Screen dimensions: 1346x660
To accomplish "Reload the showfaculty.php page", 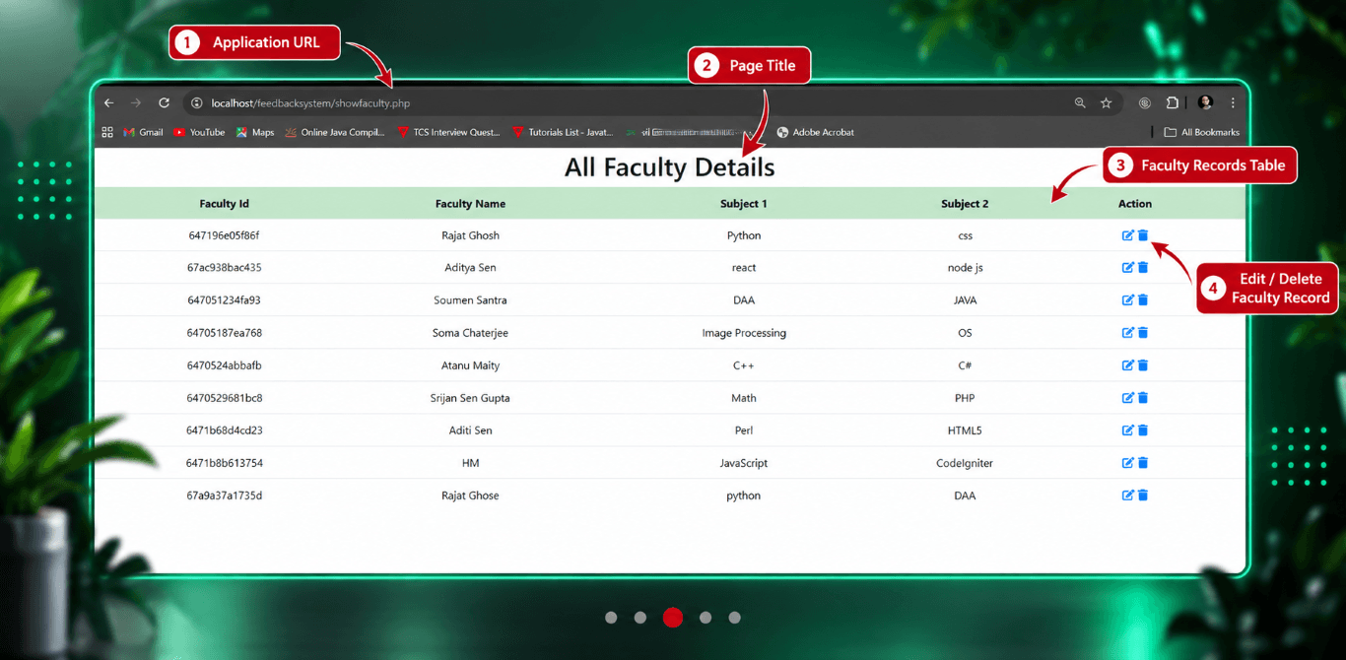I will click(x=164, y=103).
